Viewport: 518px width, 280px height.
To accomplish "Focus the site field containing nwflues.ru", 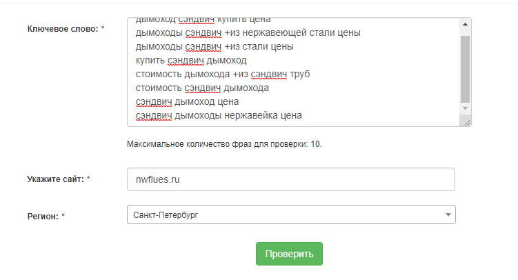I will click(291, 179).
